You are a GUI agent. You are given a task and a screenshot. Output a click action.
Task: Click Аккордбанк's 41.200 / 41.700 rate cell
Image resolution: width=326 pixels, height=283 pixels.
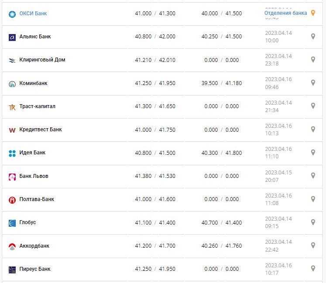pyautogui.click(x=155, y=246)
